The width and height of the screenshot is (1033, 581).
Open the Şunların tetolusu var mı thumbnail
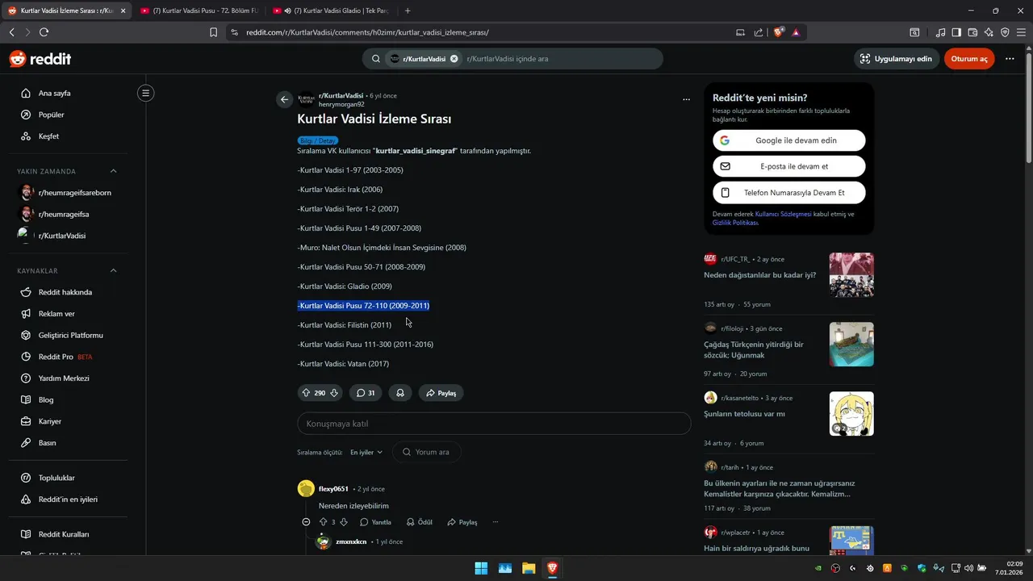click(x=851, y=414)
